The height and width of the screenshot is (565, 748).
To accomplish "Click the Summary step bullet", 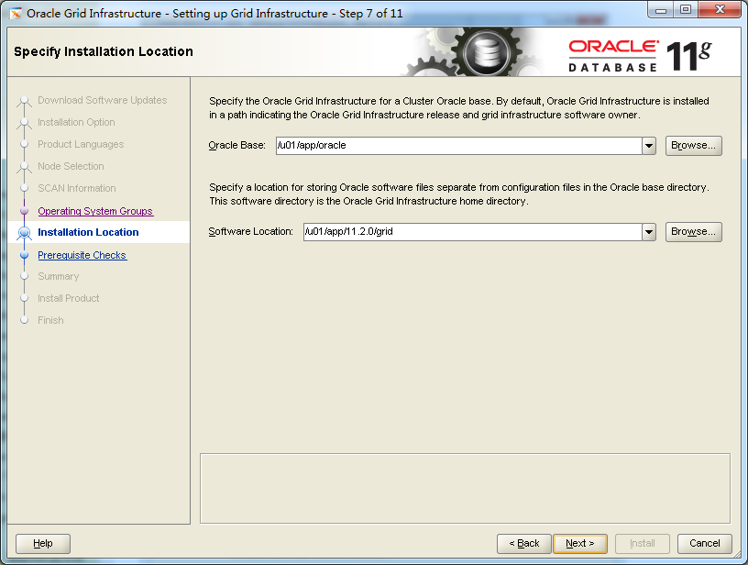I will [25, 276].
